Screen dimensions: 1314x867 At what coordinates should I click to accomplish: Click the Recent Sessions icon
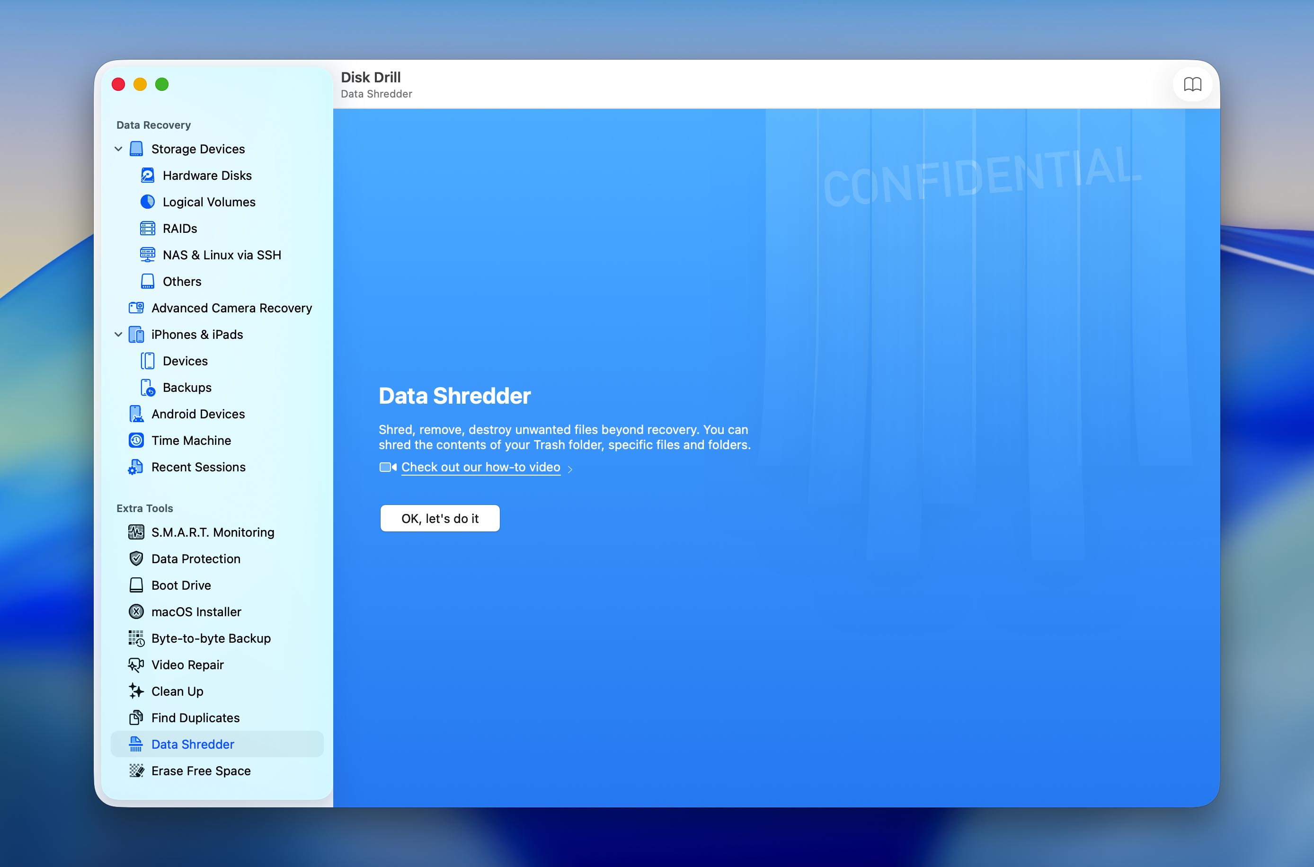point(136,467)
